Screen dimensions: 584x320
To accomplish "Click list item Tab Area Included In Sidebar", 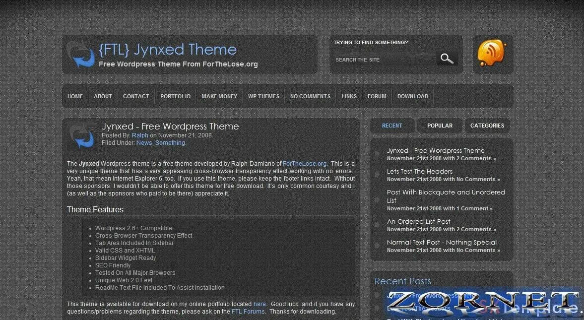I will [x=134, y=243].
